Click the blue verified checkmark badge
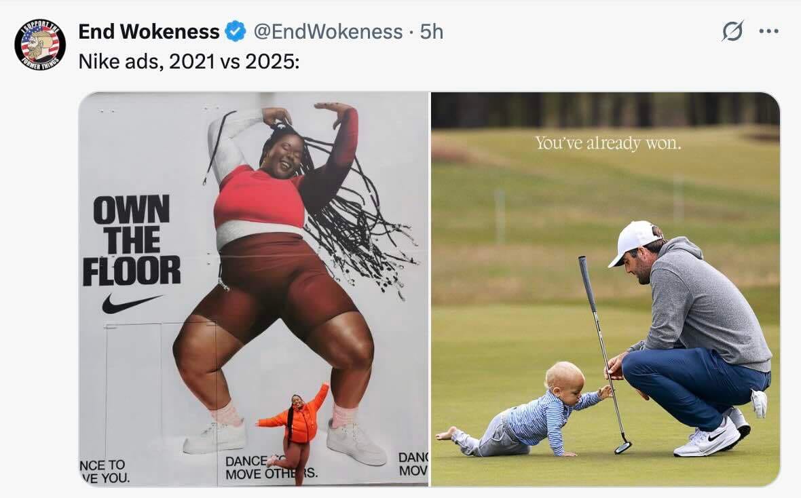Screen dimensions: 801x498 coord(236,32)
